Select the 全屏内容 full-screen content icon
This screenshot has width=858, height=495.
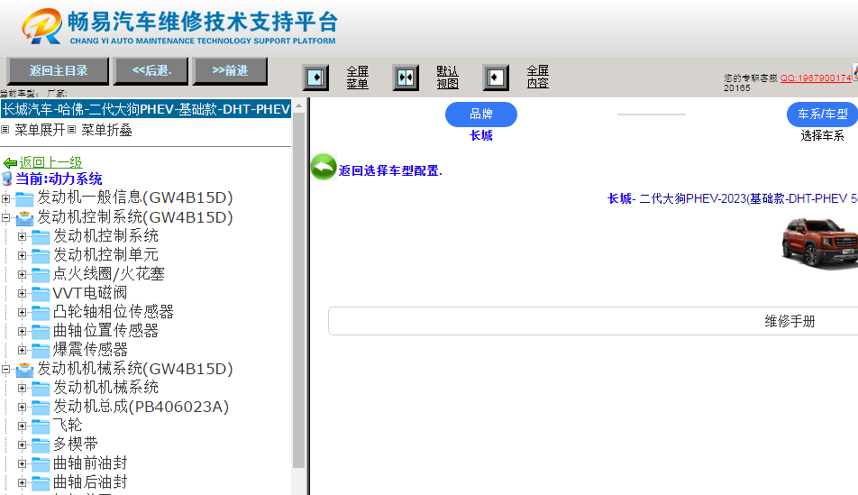point(495,78)
